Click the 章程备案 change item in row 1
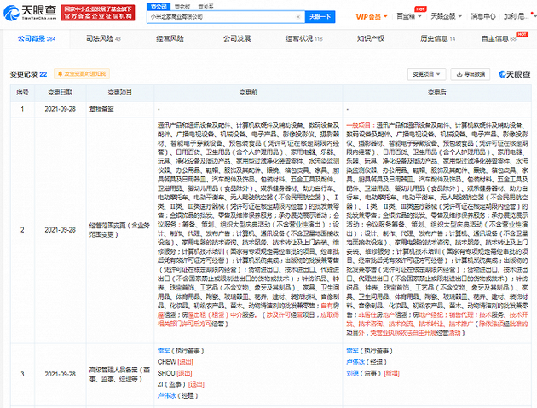The height and width of the screenshot is (408, 537). [x=101, y=109]
